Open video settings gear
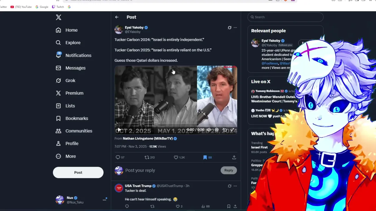The width and height of the screenshot is (376, 211). (x=217, y=130)
